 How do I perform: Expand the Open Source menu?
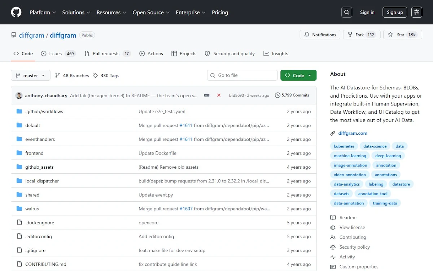tap(151, 12)
